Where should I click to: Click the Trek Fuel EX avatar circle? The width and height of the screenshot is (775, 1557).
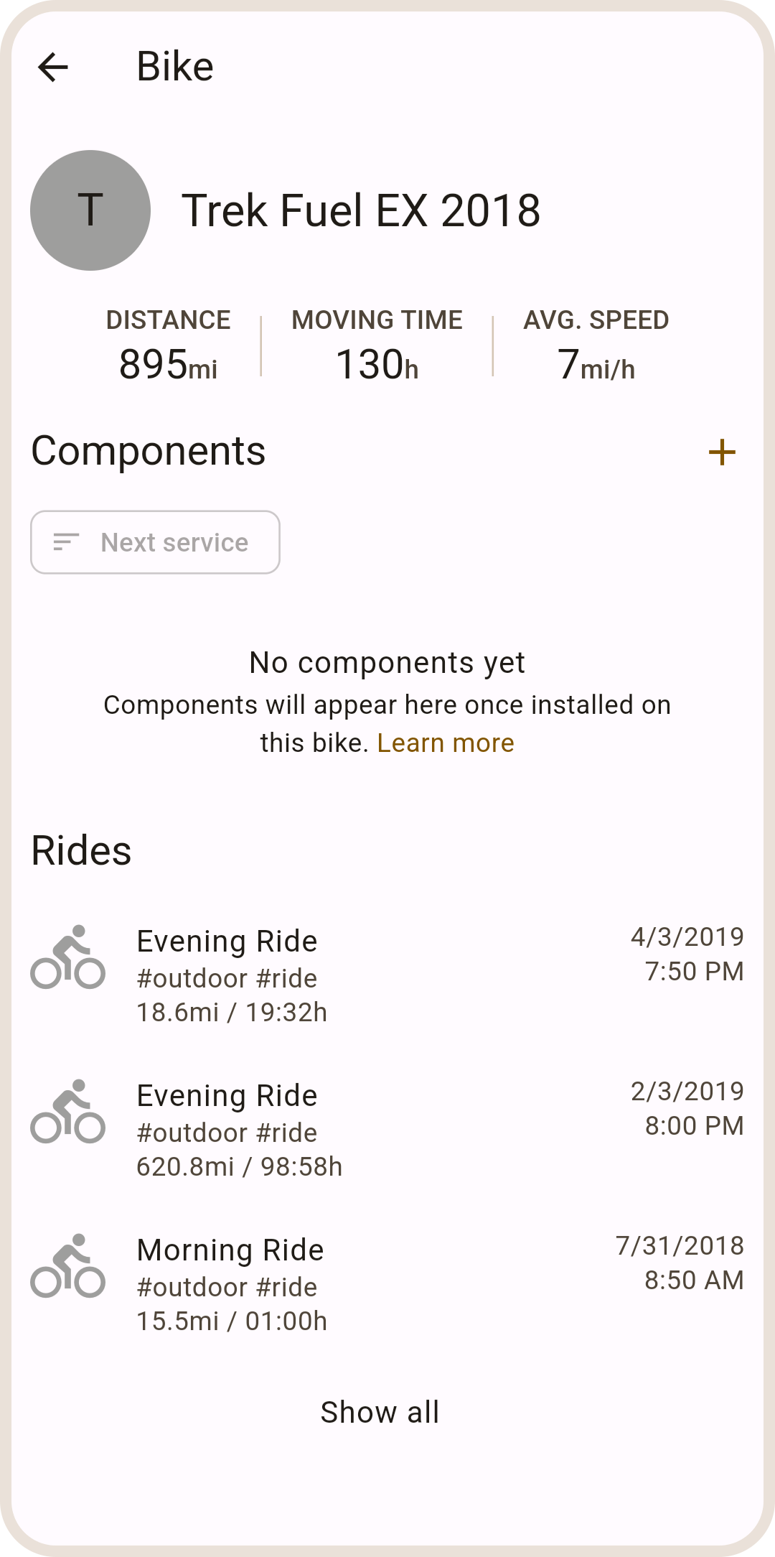tap(90, 210)
